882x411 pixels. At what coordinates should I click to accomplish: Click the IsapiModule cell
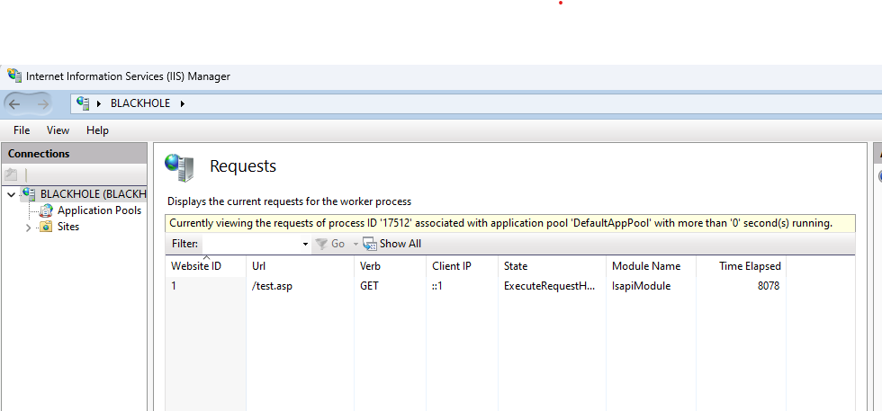pyautogui.click(x=641, y=286)
